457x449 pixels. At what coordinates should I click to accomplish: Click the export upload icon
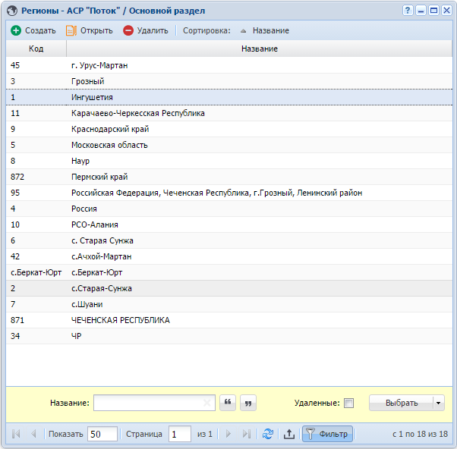(x=288, y=434)
